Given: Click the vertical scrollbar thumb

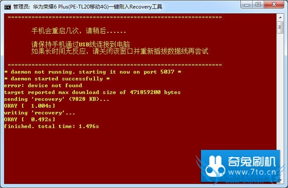Looking at the screenshot, I should click(280, 27).
